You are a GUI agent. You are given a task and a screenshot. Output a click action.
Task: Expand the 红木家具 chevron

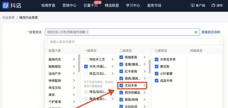[145, 71]
